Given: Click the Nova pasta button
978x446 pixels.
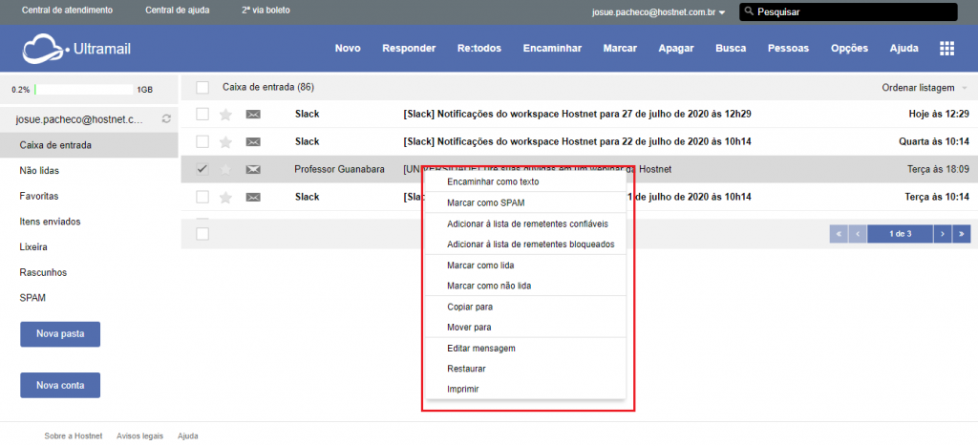Looking at the screenshot, I should point(60,334).
